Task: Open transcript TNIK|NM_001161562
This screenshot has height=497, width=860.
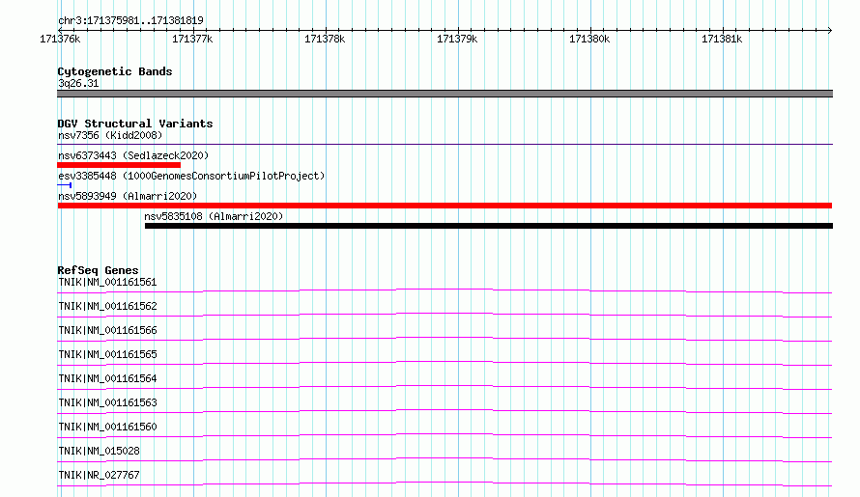Action: point(107,306)
